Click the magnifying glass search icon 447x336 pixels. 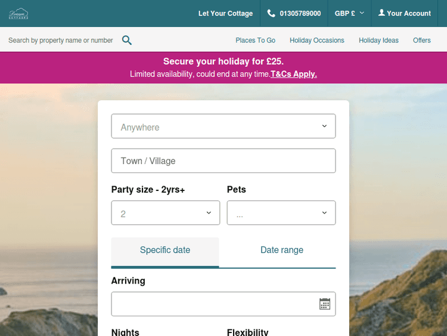click(x=127, y=41)
